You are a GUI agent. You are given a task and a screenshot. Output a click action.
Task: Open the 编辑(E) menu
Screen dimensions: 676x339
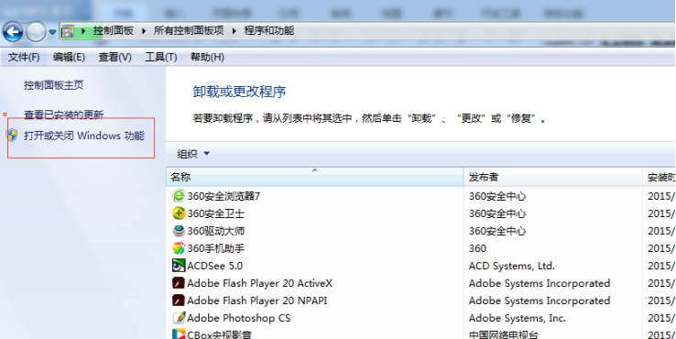69,57
